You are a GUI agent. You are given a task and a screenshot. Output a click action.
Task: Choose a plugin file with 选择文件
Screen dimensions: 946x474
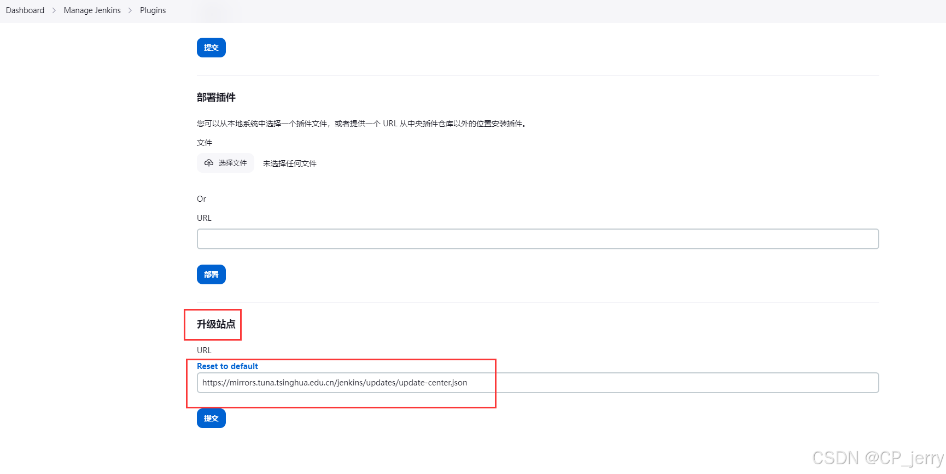click(x=225, y=163)
